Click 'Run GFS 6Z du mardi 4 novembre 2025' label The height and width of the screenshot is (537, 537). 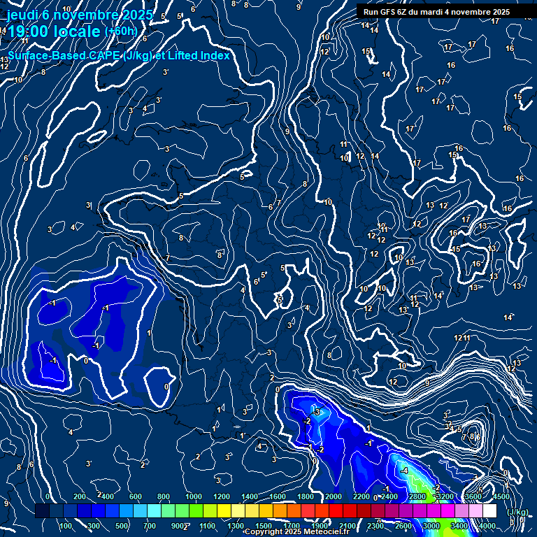436,12
